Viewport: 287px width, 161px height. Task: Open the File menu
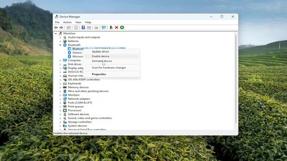coord(57,22)
